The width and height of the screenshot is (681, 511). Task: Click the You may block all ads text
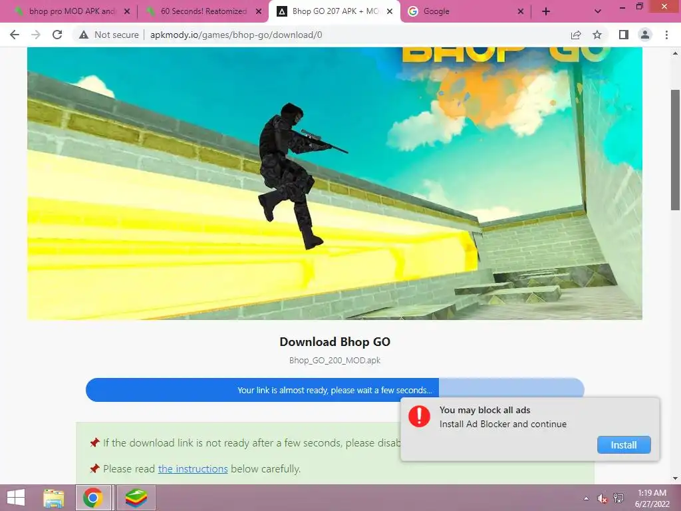[x=485, y=410]
